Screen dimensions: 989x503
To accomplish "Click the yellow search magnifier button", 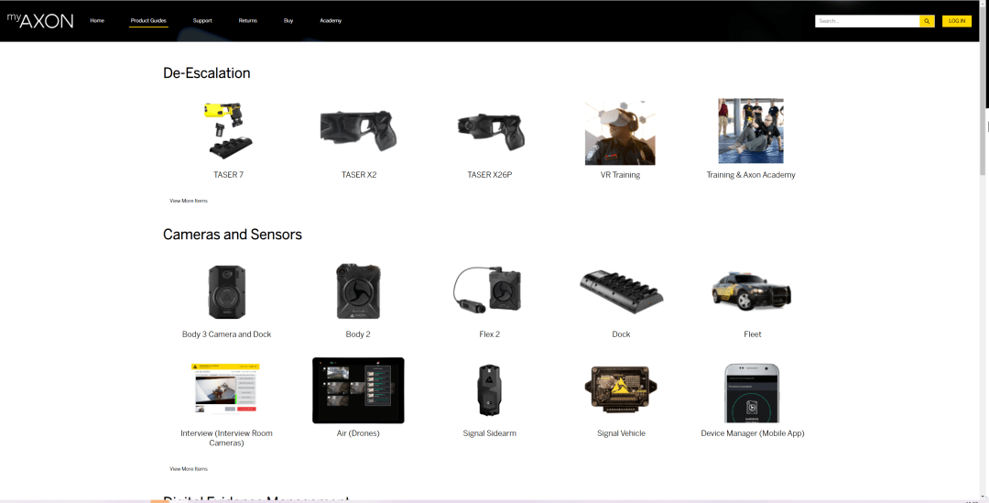I will 927,21.
